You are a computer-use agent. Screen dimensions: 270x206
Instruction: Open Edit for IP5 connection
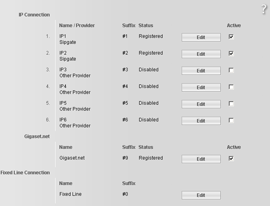pos(201,104)
